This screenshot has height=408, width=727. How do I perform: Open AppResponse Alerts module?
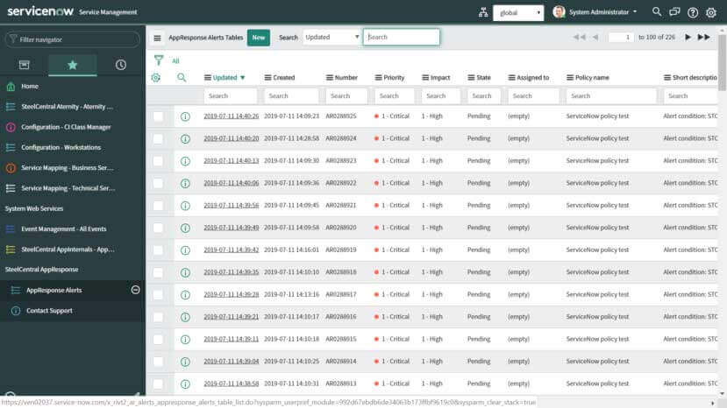click(53, 291)
